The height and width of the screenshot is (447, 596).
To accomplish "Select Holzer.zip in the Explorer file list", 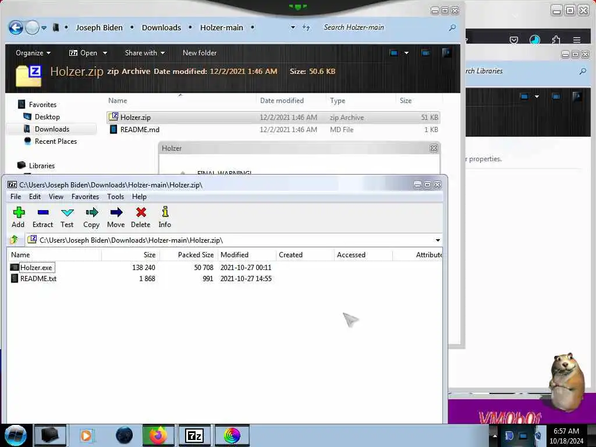I will tap(273, 118).
